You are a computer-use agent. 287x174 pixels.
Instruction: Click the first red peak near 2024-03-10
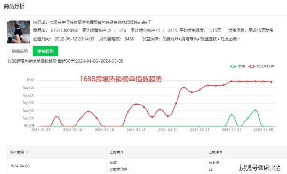(57, 117)
